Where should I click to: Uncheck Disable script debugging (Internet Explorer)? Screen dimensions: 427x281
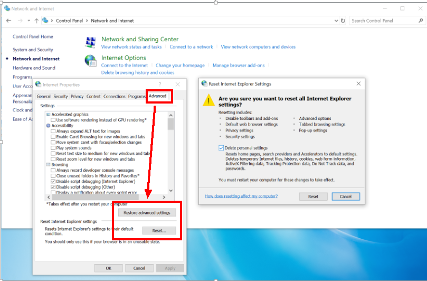click(53, 181)
